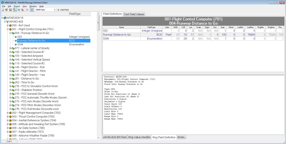Image resolution: width=286 pixels, height=144 pixels.
Task: Click the Add Field button
Action: (63, 10)
